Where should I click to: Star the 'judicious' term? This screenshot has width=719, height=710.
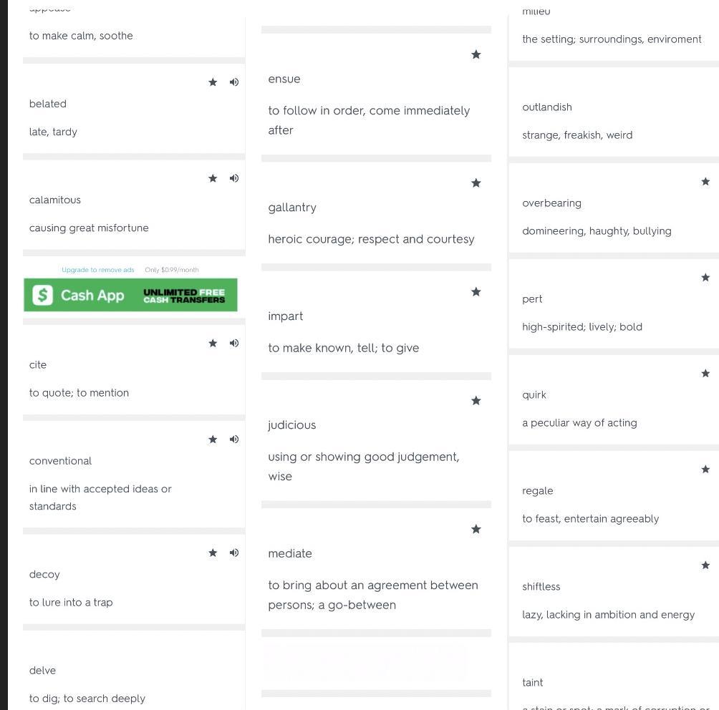[476, 401]
